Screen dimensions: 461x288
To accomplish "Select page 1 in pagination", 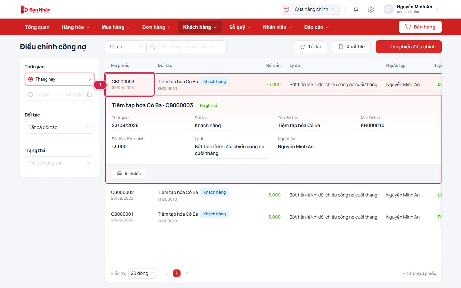I will click(177, 273).
